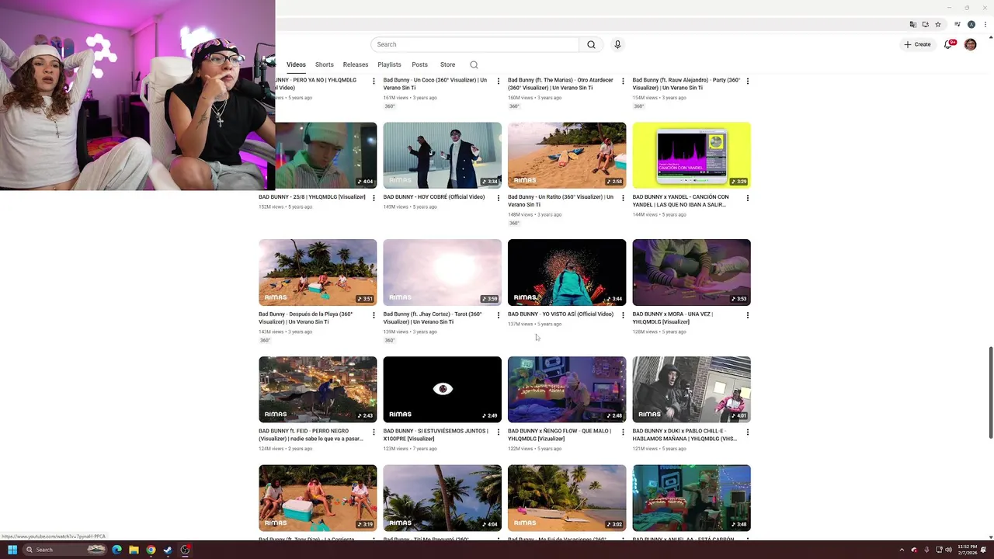Open the Windows notification center bell
Viewport: 994px width, 559px height.
[984, 550]
